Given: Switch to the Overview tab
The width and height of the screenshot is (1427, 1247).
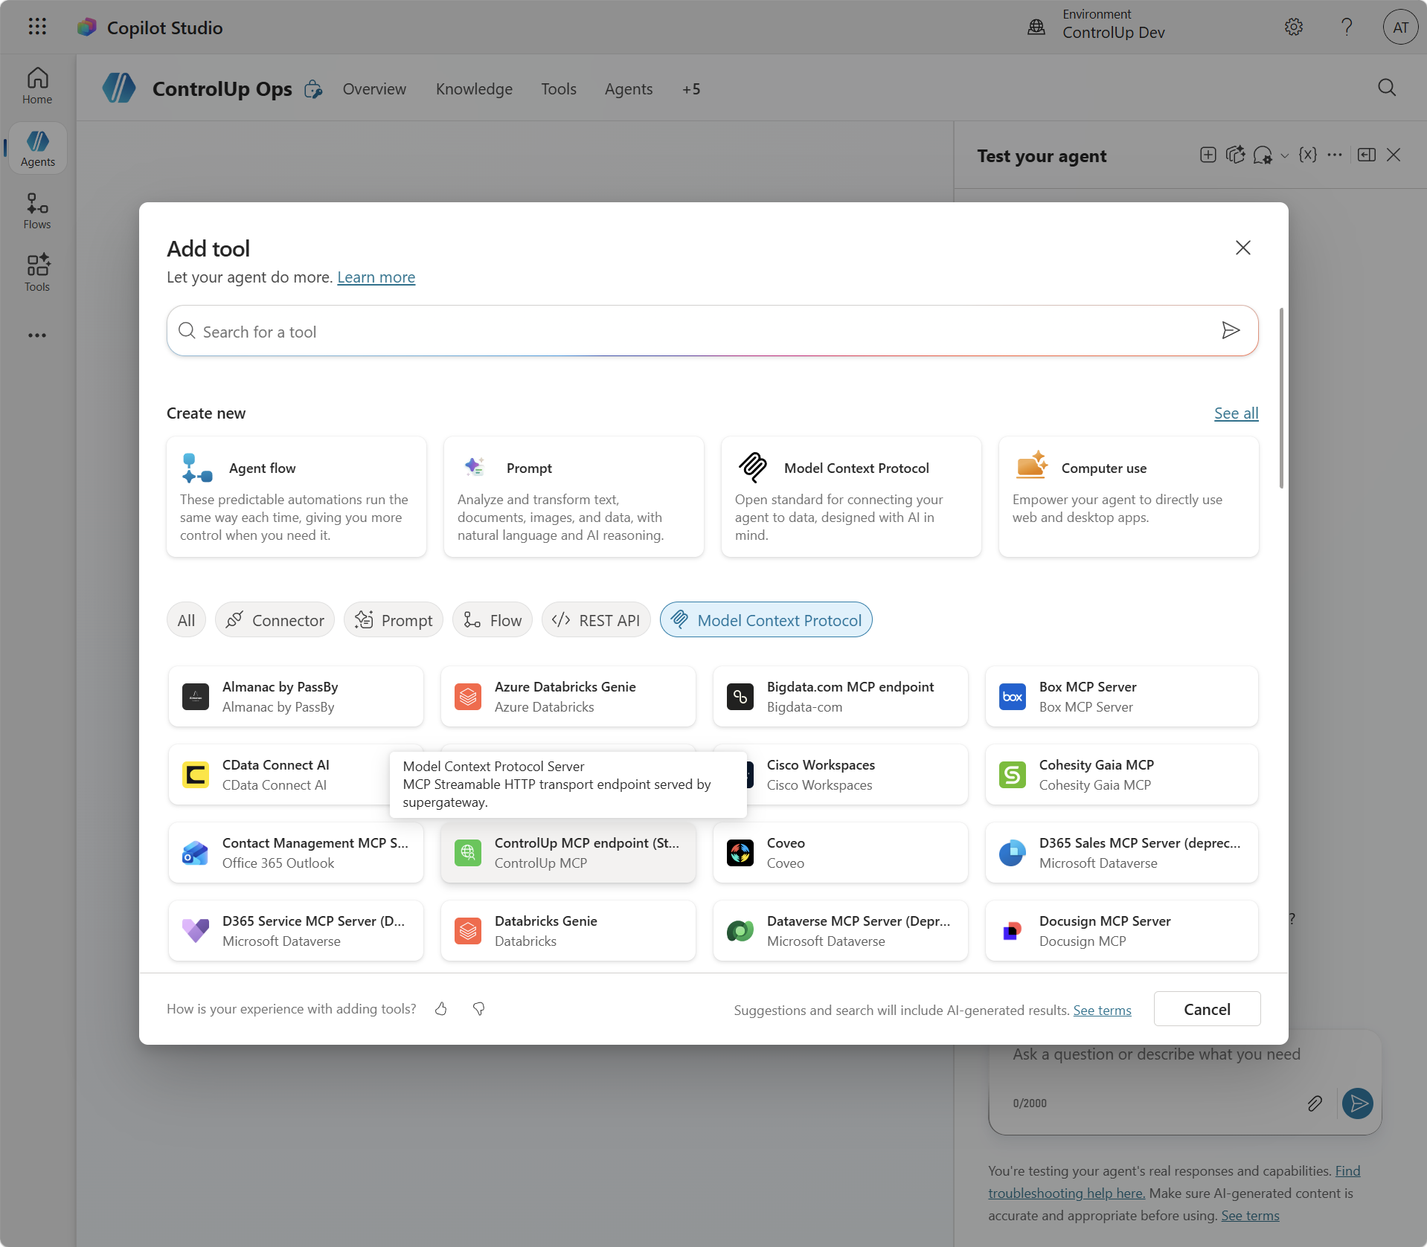Looking at the screenshot, I should point(374,89).
